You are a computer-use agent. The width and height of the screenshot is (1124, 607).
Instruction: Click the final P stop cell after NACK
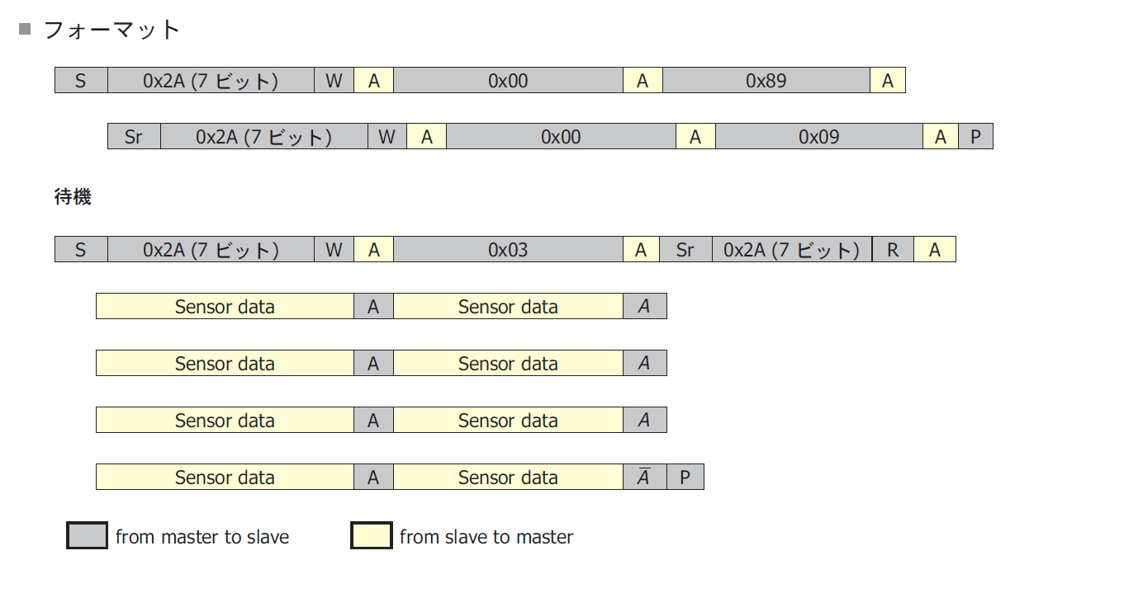[x=685, y=478]
